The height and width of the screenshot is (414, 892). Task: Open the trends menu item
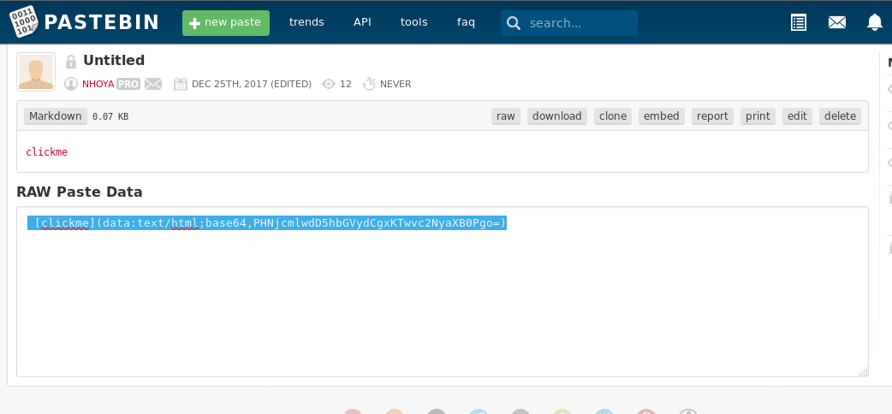(306, 22)
